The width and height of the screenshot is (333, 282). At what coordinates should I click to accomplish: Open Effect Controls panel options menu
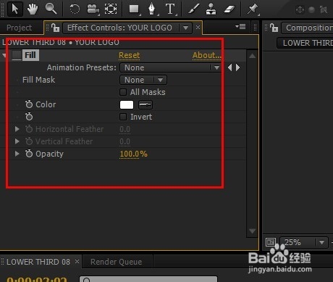click(240, 27)
